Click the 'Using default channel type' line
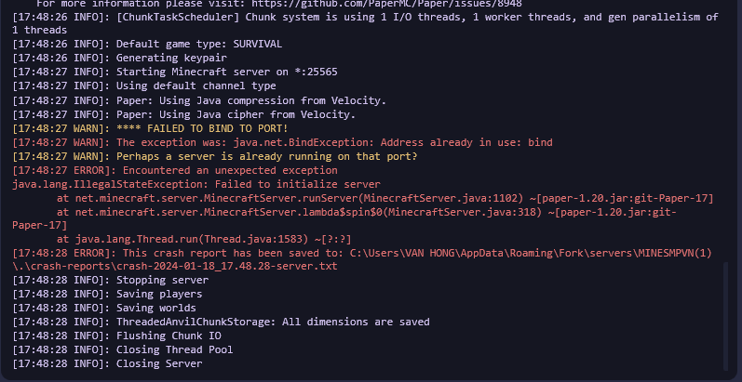 (196, 86)
